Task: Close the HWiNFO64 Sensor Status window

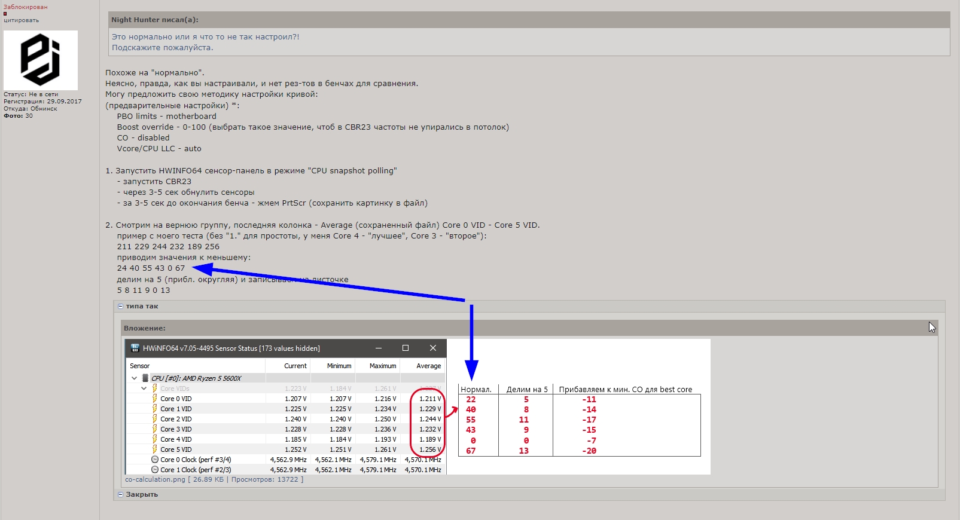Action: point(433,348)
